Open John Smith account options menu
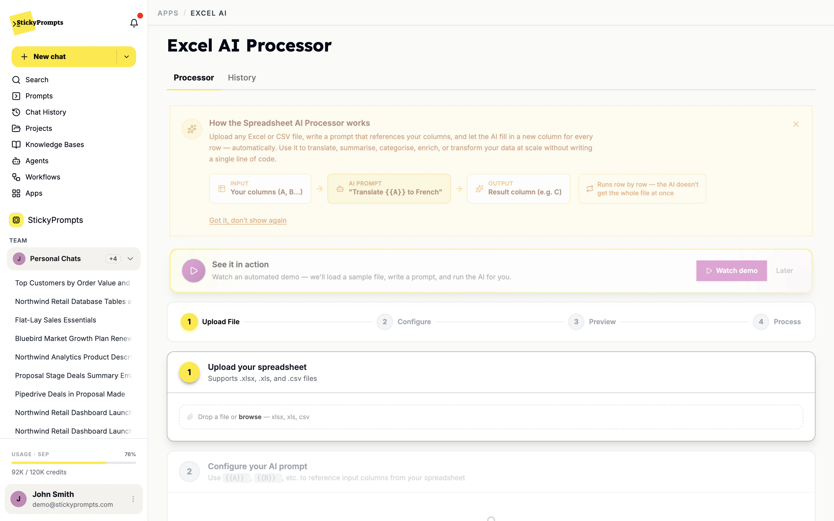Screen dimensions: 834x521 (133, 499)
